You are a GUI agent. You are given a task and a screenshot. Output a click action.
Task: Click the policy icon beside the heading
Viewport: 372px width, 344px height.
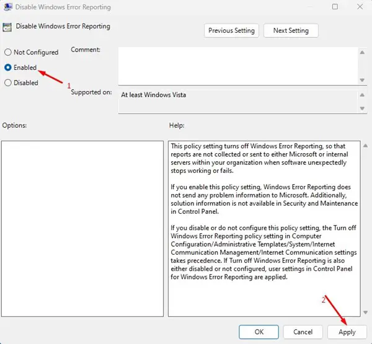click(x=7, y=27)
